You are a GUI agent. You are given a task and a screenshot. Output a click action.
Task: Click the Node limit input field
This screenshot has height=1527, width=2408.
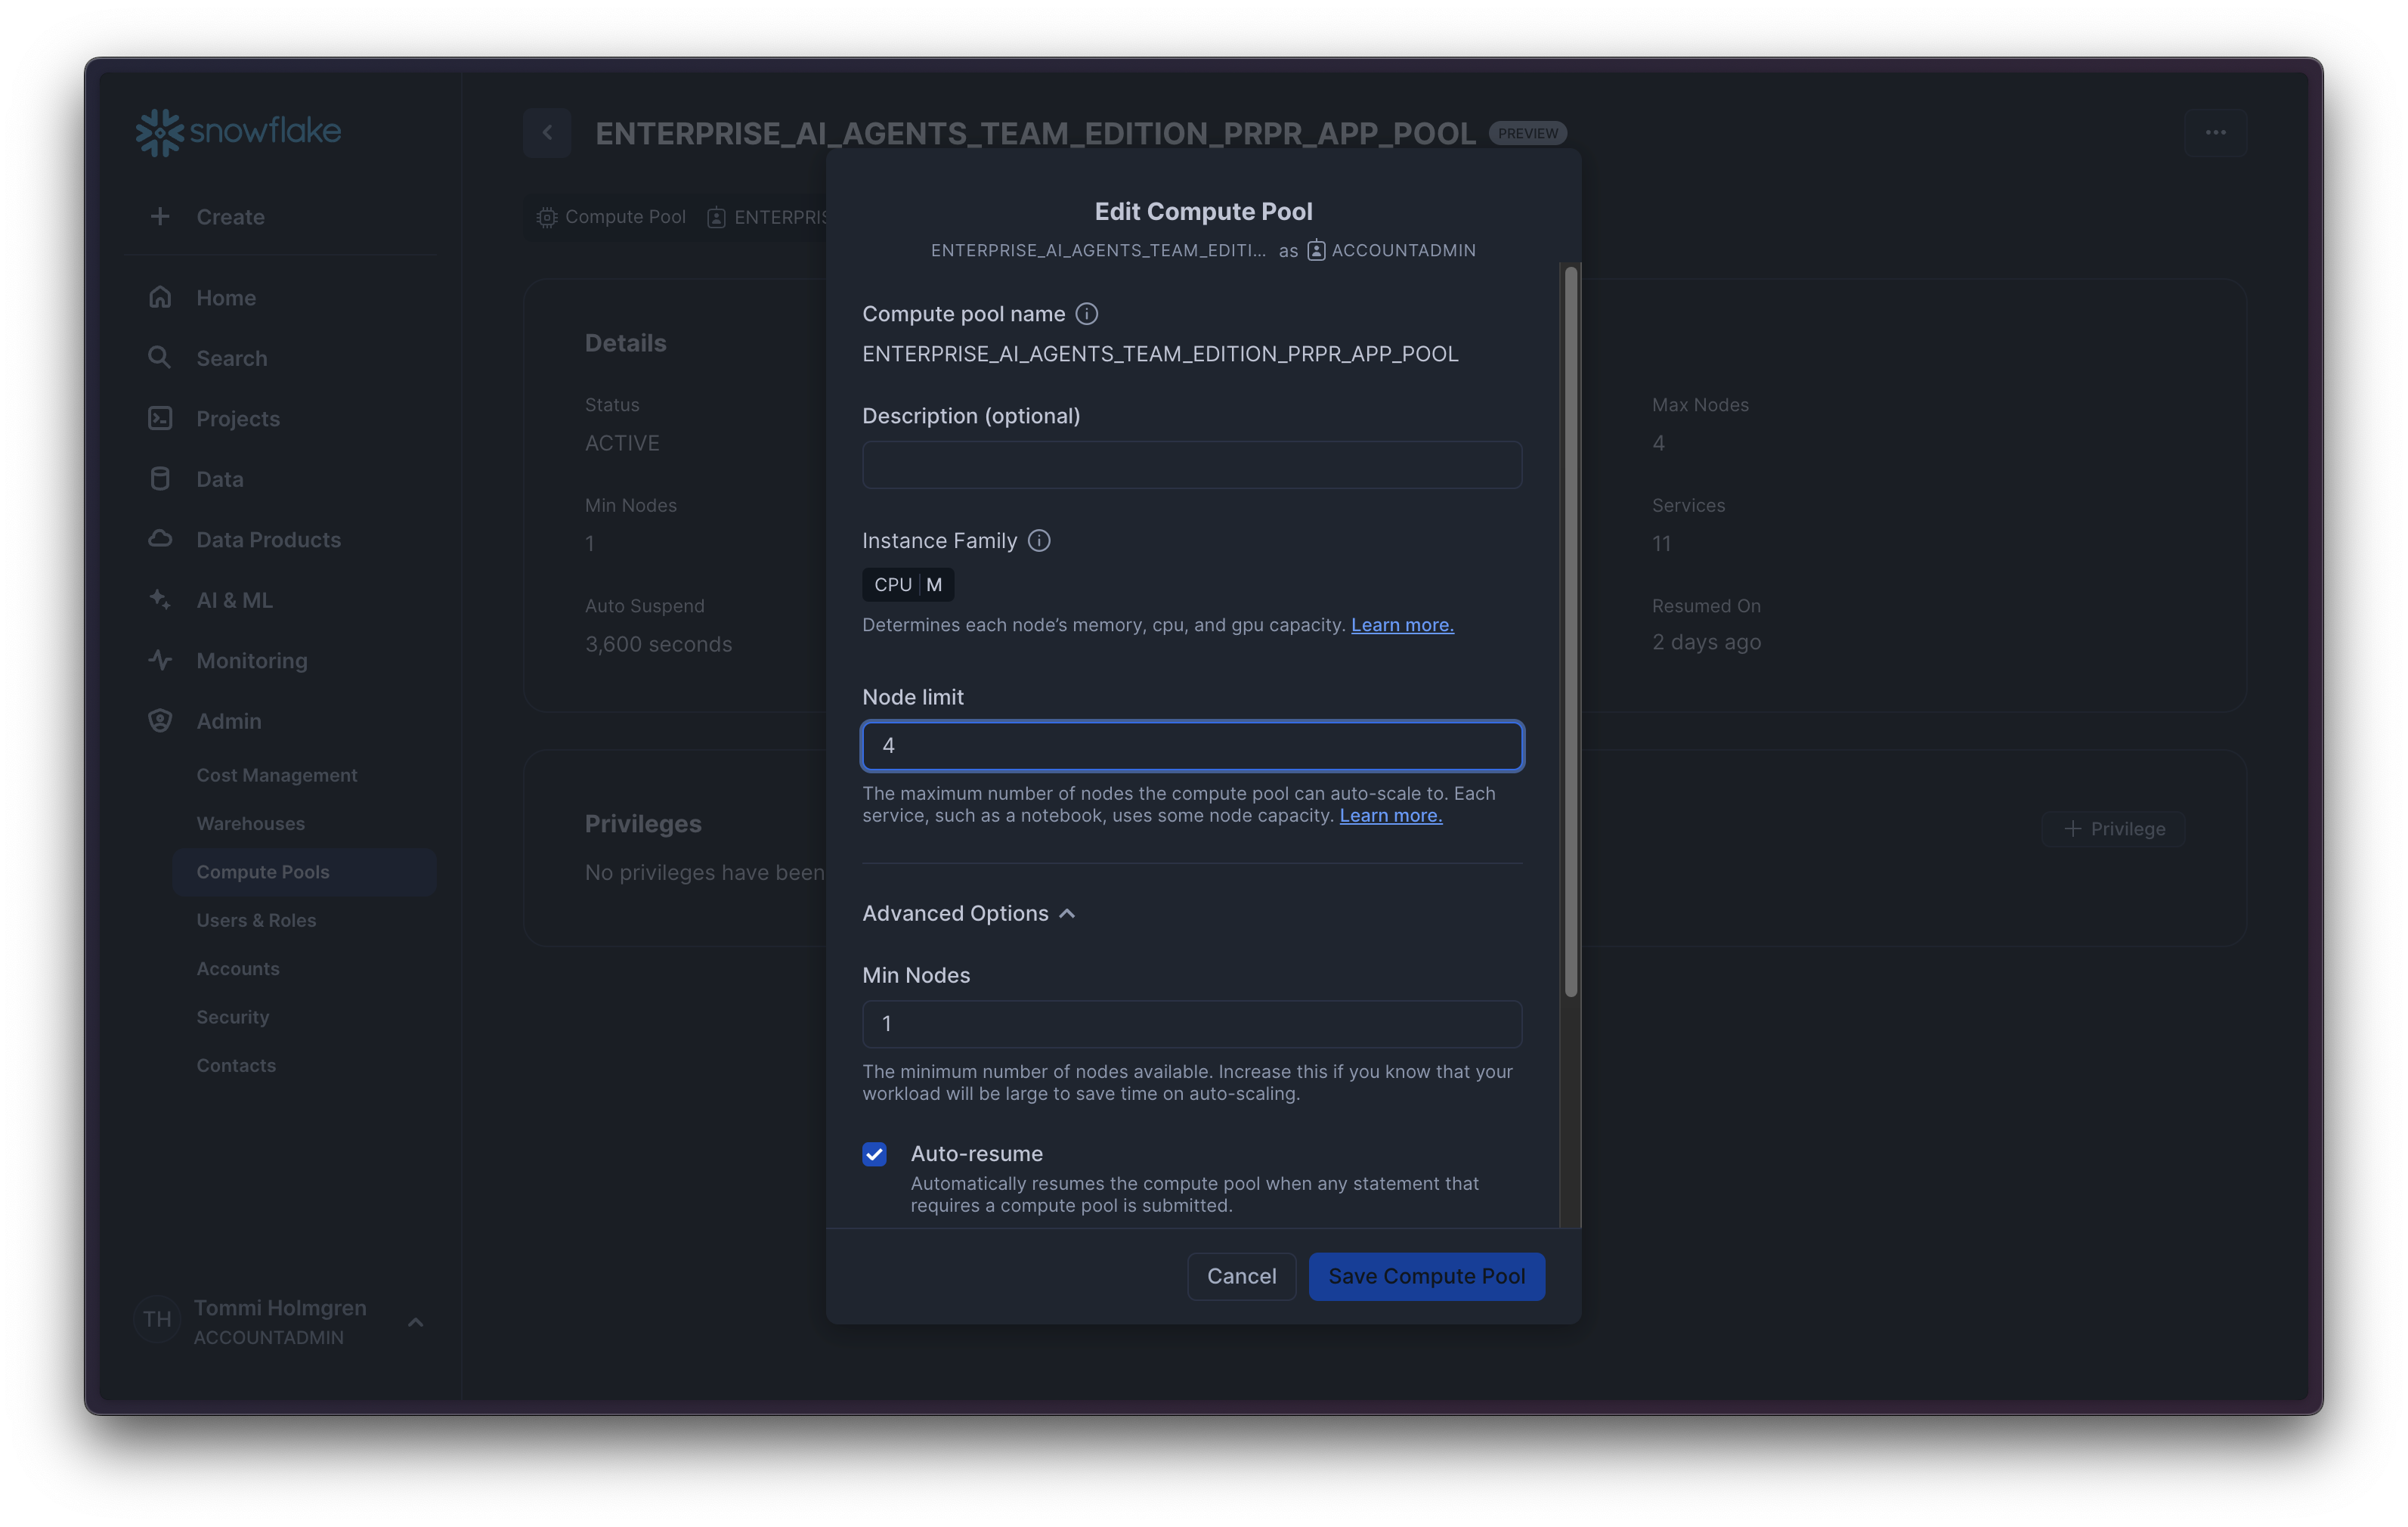1192,746
